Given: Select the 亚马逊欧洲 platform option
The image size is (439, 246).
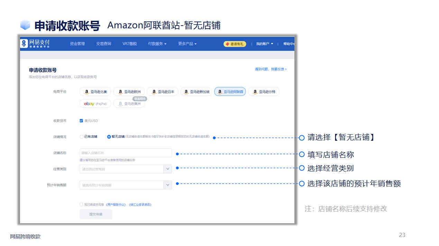Looking at the screenshot, I should pos(129,92).
